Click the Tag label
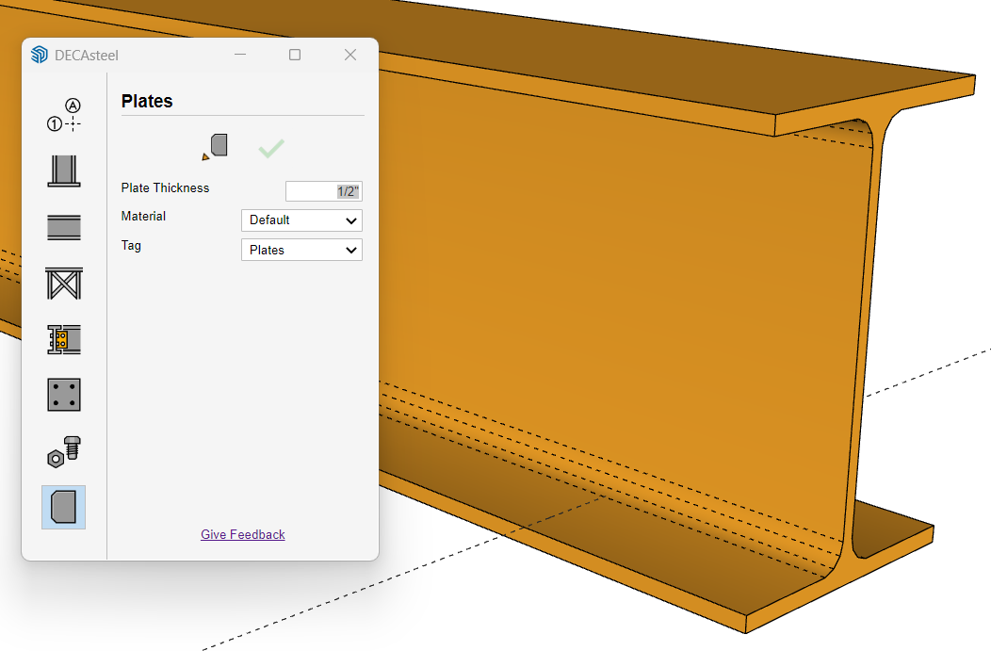991x651 pixels. 131,245
